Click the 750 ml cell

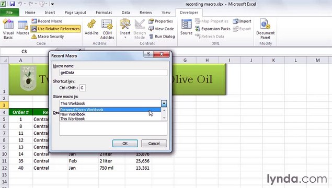tap(112, 168)
